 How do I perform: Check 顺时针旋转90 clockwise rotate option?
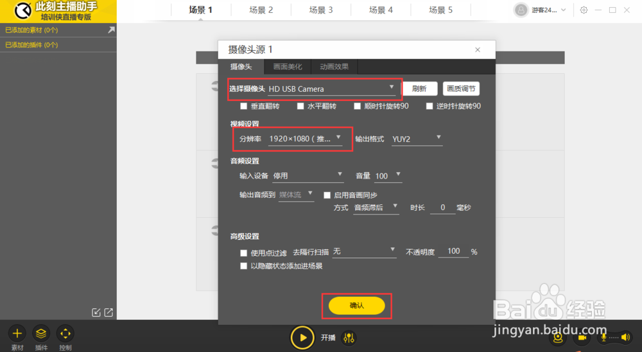(x=358, y=106)
